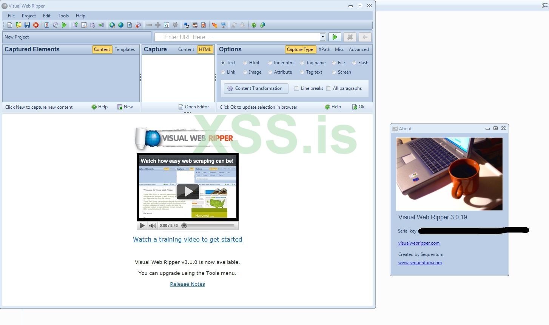This screenshot has width=549, height=325.
Task: Switch to the Misc options tab
Action: tap(339, 49)
